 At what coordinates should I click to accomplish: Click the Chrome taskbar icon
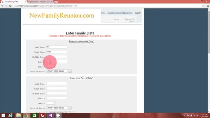26,115
